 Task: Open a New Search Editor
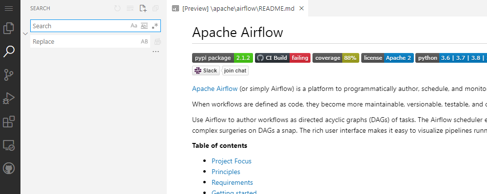[x=143, y=8]
